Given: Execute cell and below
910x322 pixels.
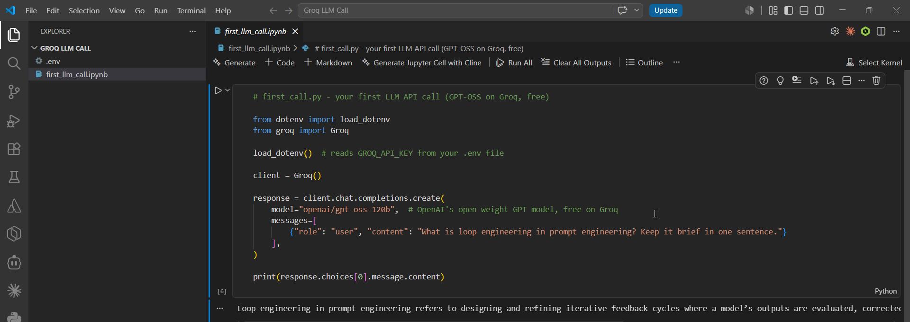Looking at the screenshot, I should click(830, 80).
